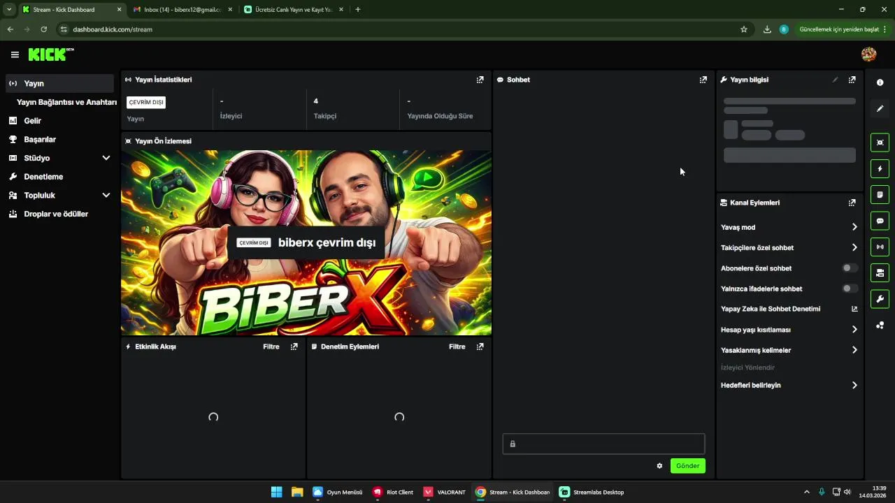Open Filtre in Etkinlik Akışı panel

[271, 347]
